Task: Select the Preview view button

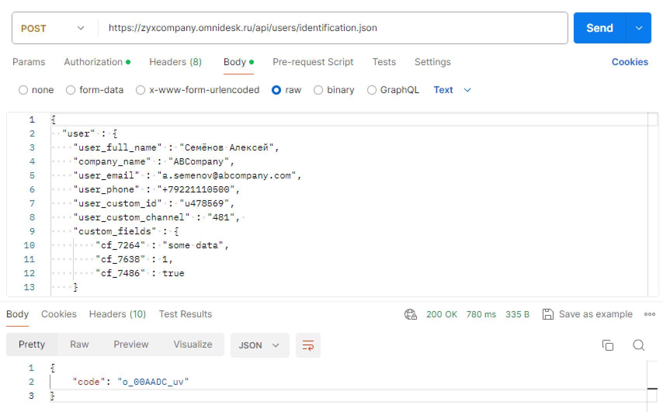Action: coord(131,344)
